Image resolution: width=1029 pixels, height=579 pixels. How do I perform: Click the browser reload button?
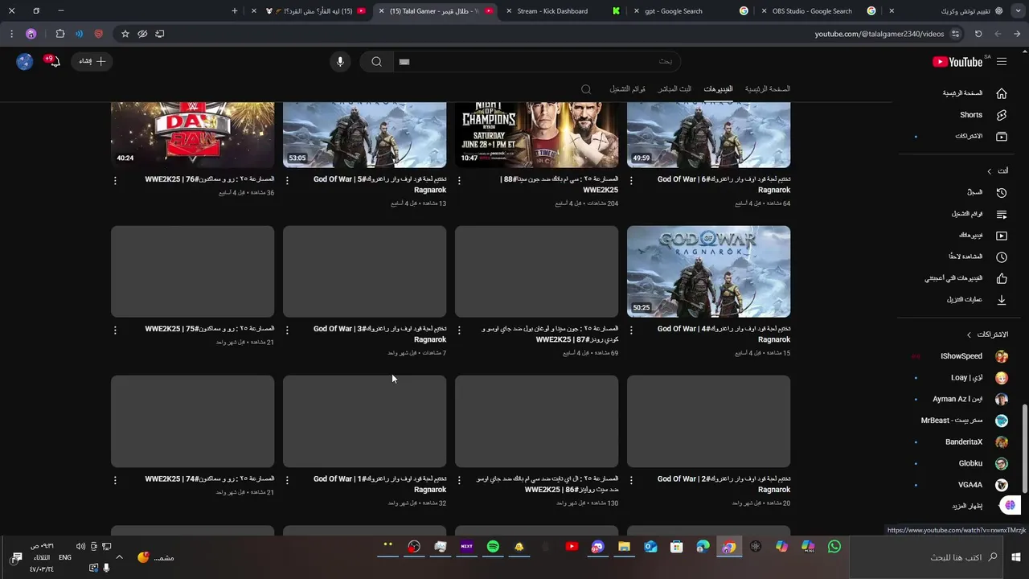point(978,34)
